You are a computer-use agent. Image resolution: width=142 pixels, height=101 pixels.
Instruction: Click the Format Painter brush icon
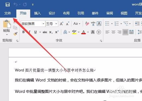(x=15, y=34)
